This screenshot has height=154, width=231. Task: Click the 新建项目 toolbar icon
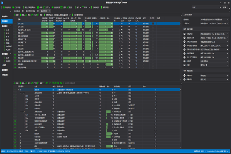tap(3, 7)
